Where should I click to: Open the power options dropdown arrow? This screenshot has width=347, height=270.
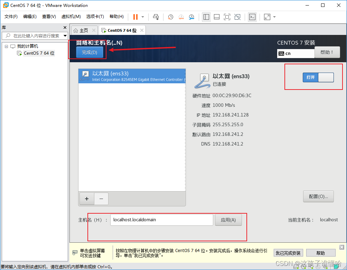143,17
